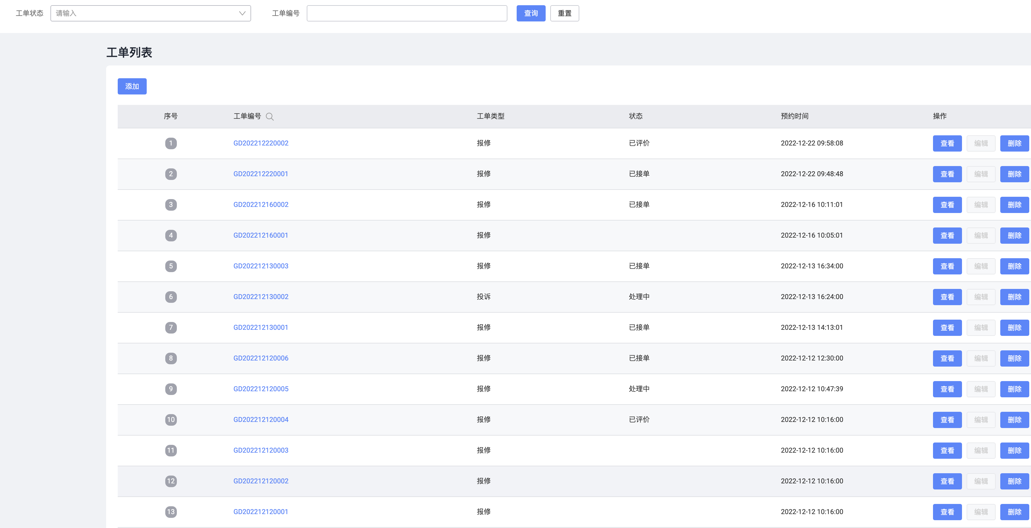Click the 添加 add button
The height and width of the screenshot is (528, 1031).
click(x=132, y=86)
